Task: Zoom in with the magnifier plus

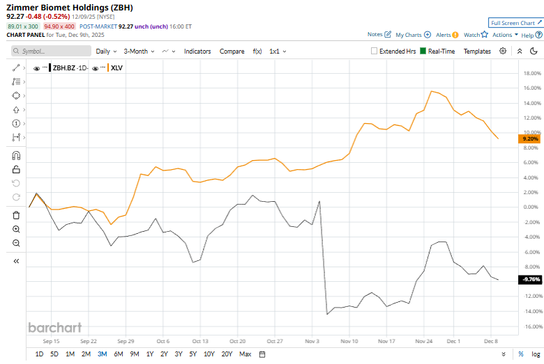Action: click(16, 229)
